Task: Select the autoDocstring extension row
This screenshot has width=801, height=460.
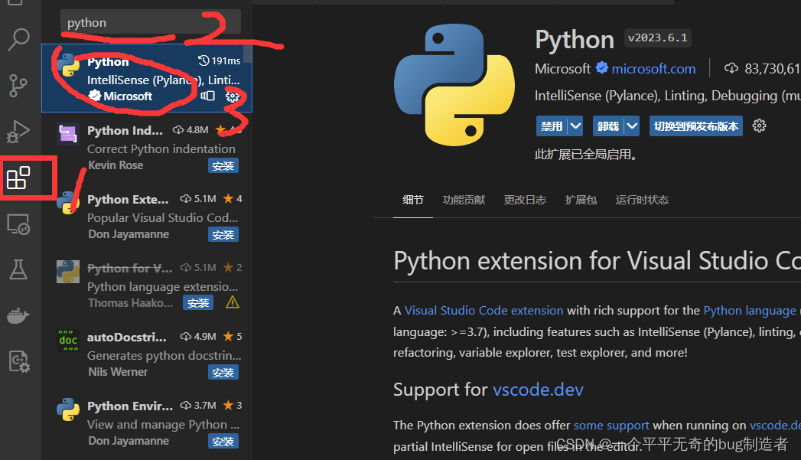Action: pos(147,354)
